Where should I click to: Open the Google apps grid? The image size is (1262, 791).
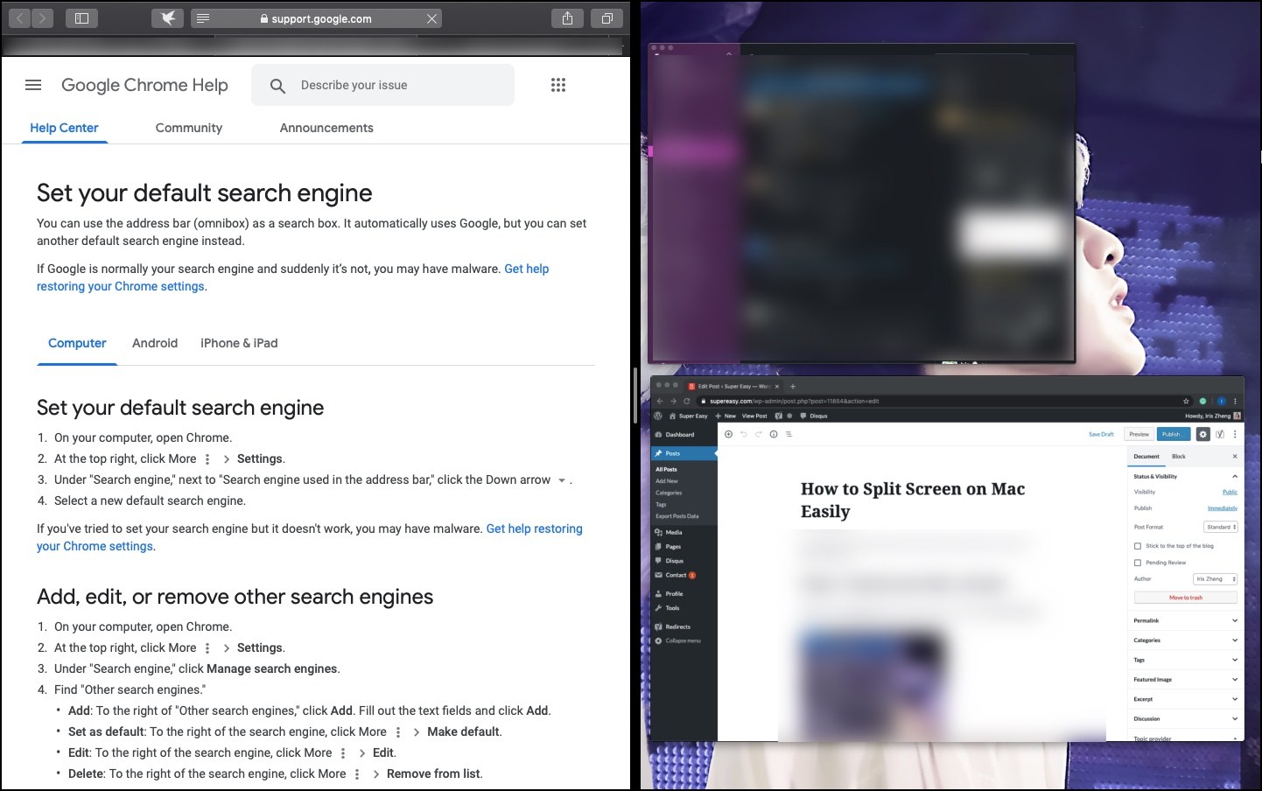558,85
